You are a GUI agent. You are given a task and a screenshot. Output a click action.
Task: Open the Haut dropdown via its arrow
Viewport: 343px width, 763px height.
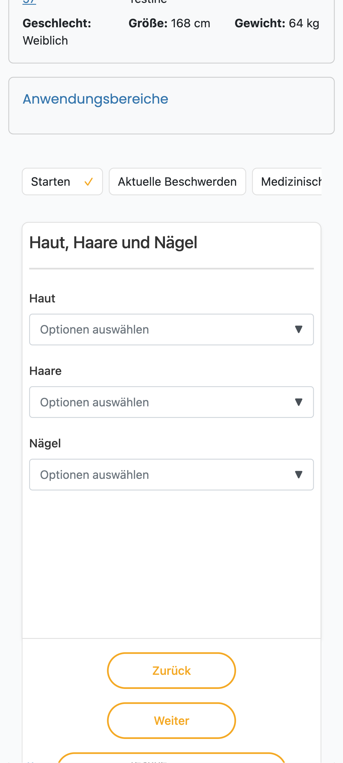[x=298, y=329]
